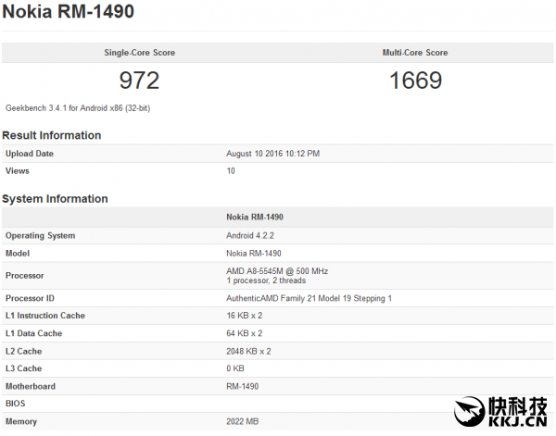Select the Single-Core Score heading

point(139,53)
